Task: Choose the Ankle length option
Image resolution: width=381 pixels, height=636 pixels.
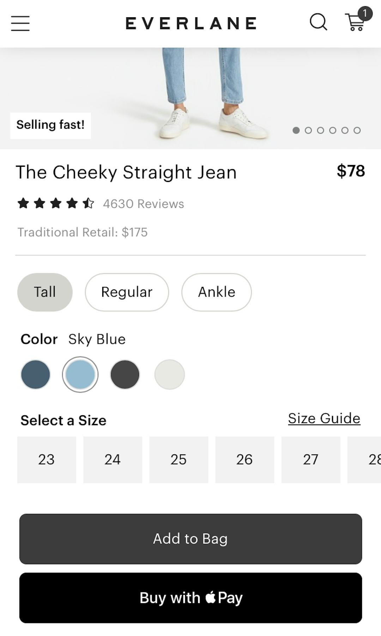Action: pyautogui.click(x=216, y=292)
